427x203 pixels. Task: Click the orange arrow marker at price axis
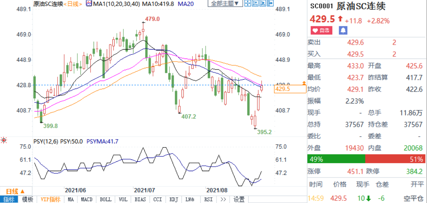(x=304, y=82)
